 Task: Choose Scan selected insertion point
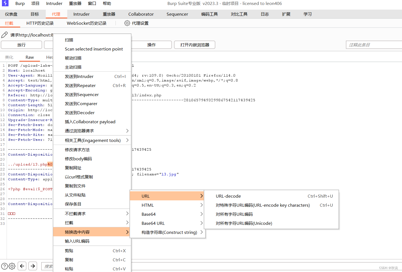92,49
